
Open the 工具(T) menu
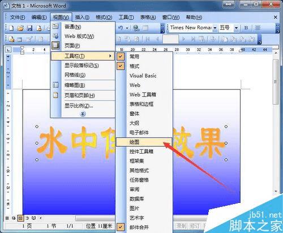(126, 18)
